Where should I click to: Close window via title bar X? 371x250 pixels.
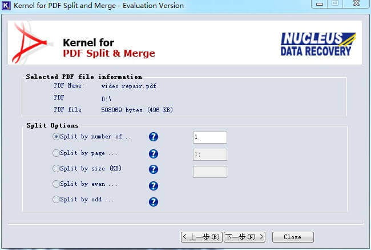pos(356,3)
